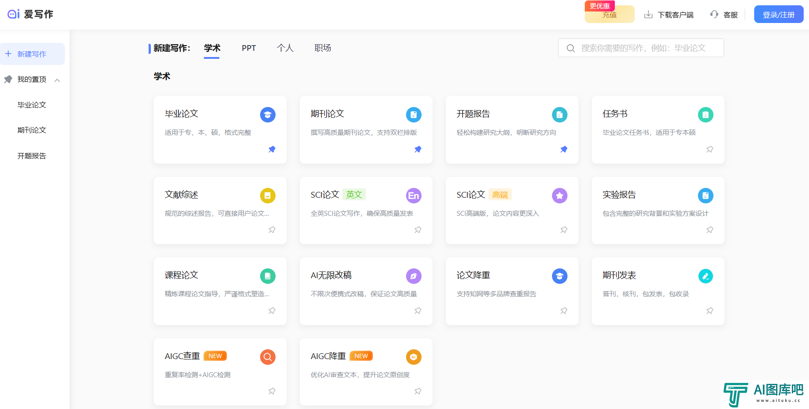Pin the 文献综述 card
Image resolution: width=809 pixels, height=409 pixels.
pyautogui.click(x=272, y=230)
